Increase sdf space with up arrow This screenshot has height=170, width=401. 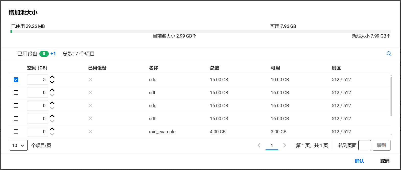(x=52, y=90)
